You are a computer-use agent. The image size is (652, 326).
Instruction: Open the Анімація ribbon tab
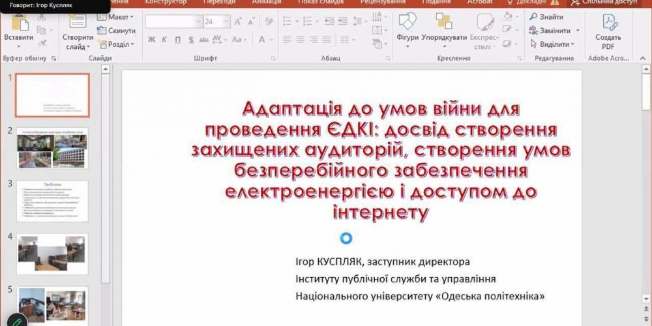267,2
